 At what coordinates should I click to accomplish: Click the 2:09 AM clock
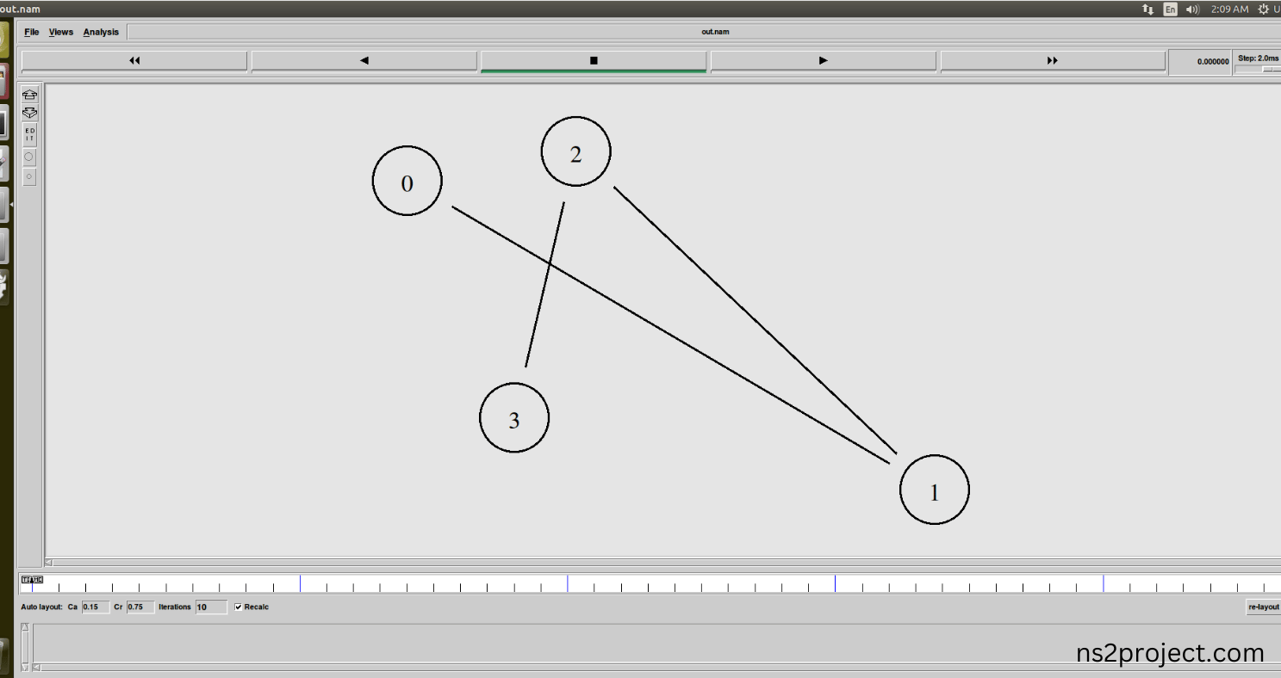click(x=1229, y=9)
